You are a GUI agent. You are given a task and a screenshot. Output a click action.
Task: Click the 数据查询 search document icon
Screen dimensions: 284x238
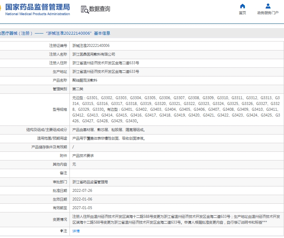tap(85, 9)
